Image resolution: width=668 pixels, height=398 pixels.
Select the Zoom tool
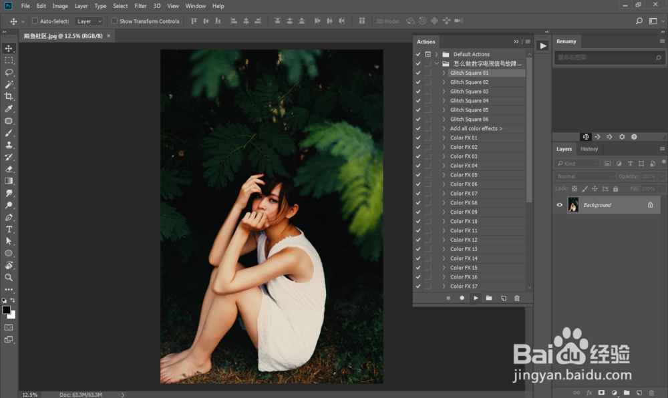9,277
